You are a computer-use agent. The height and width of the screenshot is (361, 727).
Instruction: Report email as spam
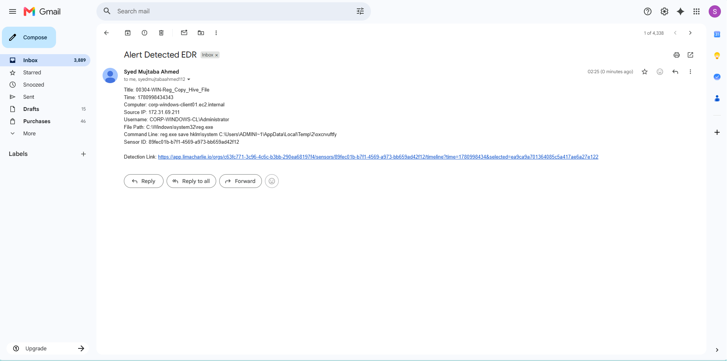pyautogui.click(x=144, y=33)
